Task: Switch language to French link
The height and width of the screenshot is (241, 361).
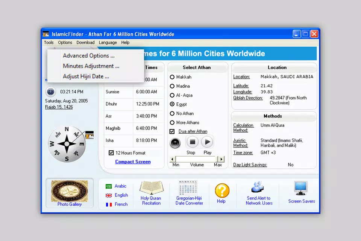Action: coord(121,204)
